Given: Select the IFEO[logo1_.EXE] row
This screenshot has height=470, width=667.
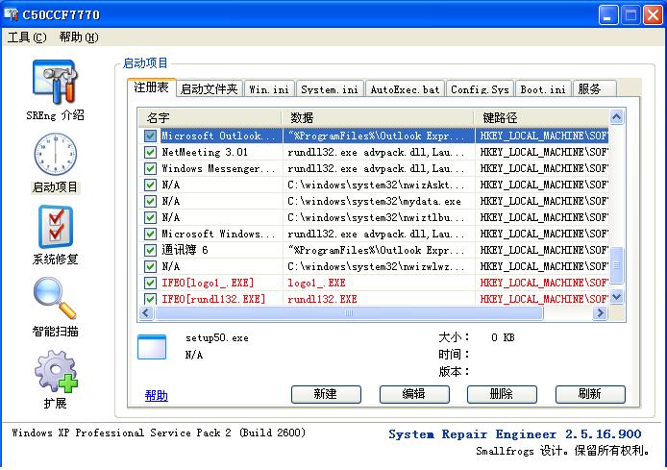Looking at the screenshot, I should (x=374, y=283).
